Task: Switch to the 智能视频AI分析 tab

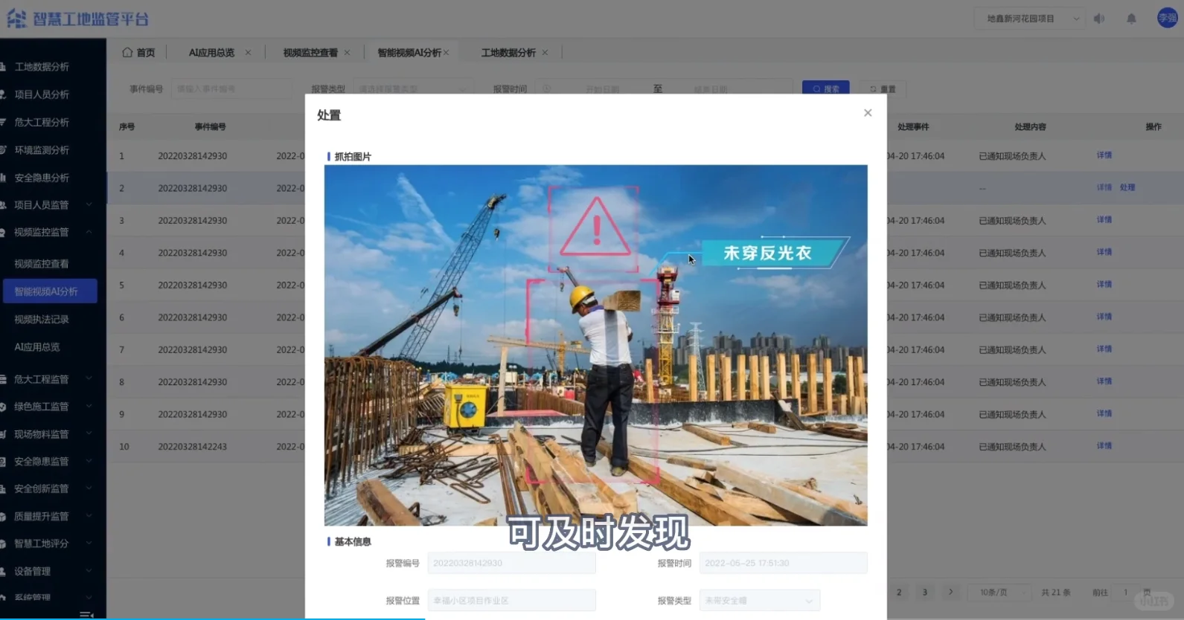Action: click(409, 53)
